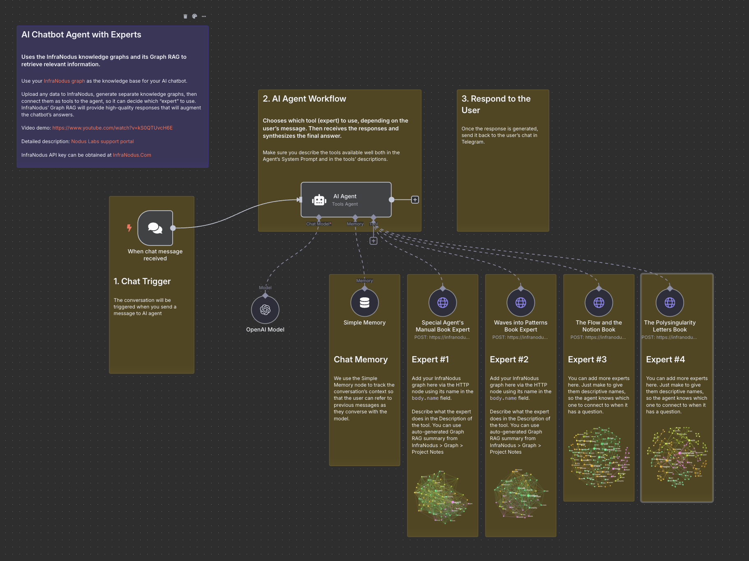Image resolution: width=749 pixels, height=561 pixels.
Task: Open the InfraNodus graph link
Action: pos(65,81)
